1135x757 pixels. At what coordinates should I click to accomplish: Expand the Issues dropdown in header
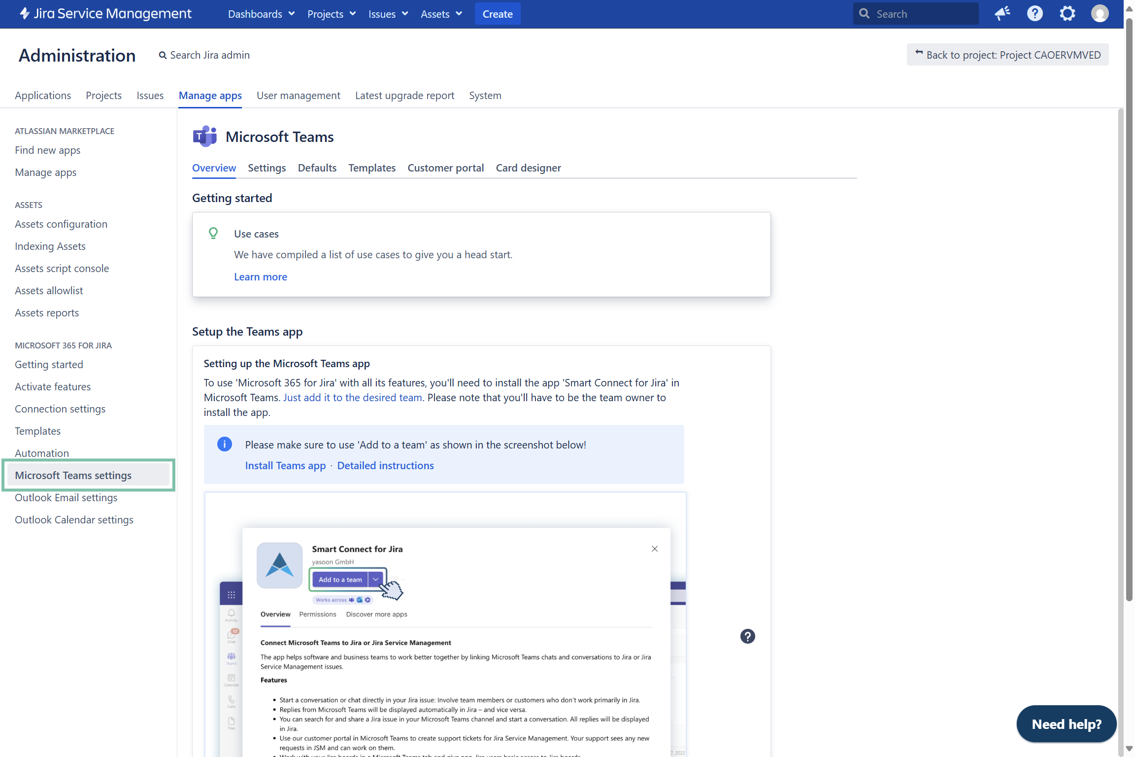point(388,14)
